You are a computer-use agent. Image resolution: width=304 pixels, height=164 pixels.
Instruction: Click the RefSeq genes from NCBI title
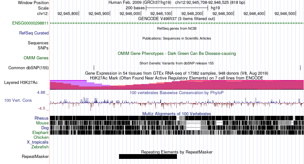[x=177, y=28]
